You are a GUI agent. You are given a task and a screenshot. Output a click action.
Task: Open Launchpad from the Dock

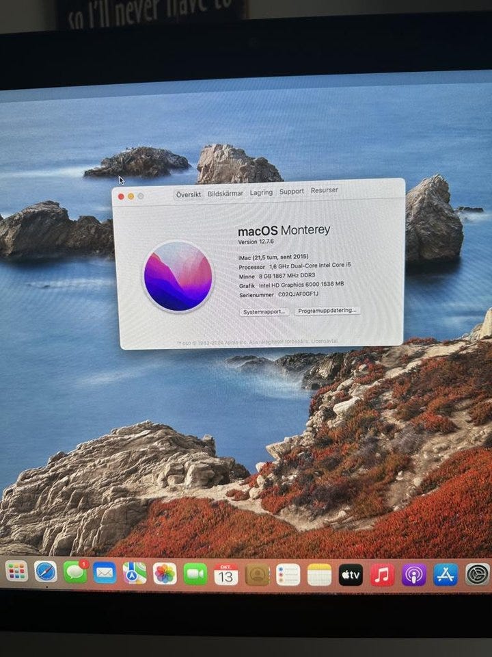(x=16, y=571)
